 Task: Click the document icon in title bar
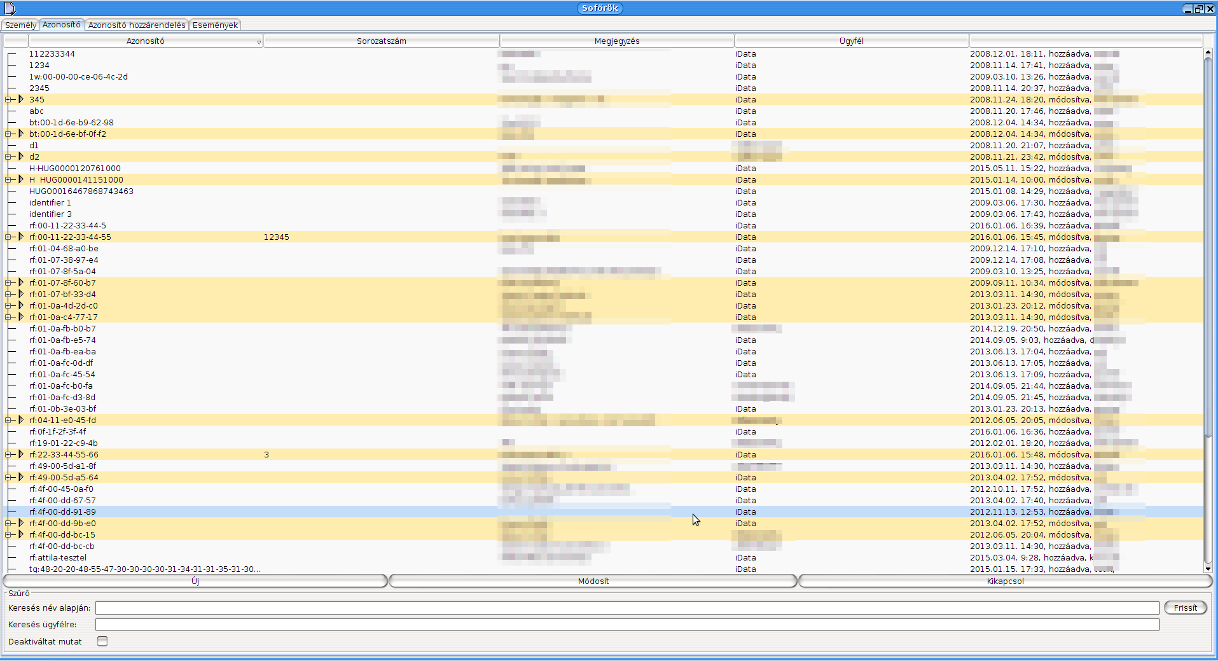coord(10,8)
